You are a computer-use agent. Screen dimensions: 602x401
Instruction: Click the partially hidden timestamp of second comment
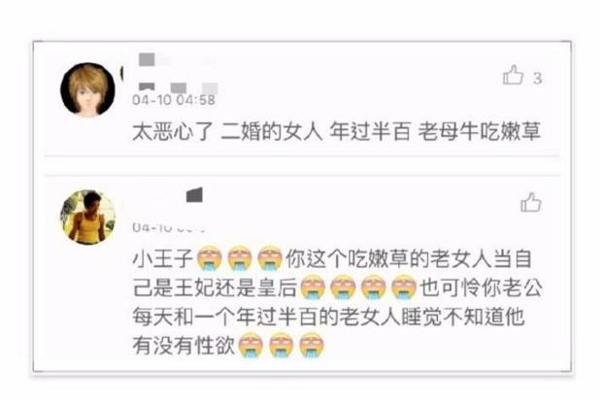(169, 228)
